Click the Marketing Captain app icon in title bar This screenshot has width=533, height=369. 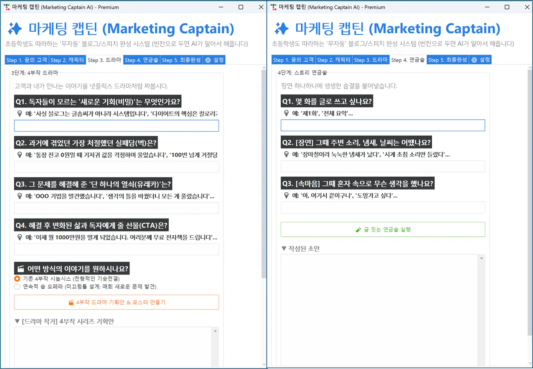point(6,7)
